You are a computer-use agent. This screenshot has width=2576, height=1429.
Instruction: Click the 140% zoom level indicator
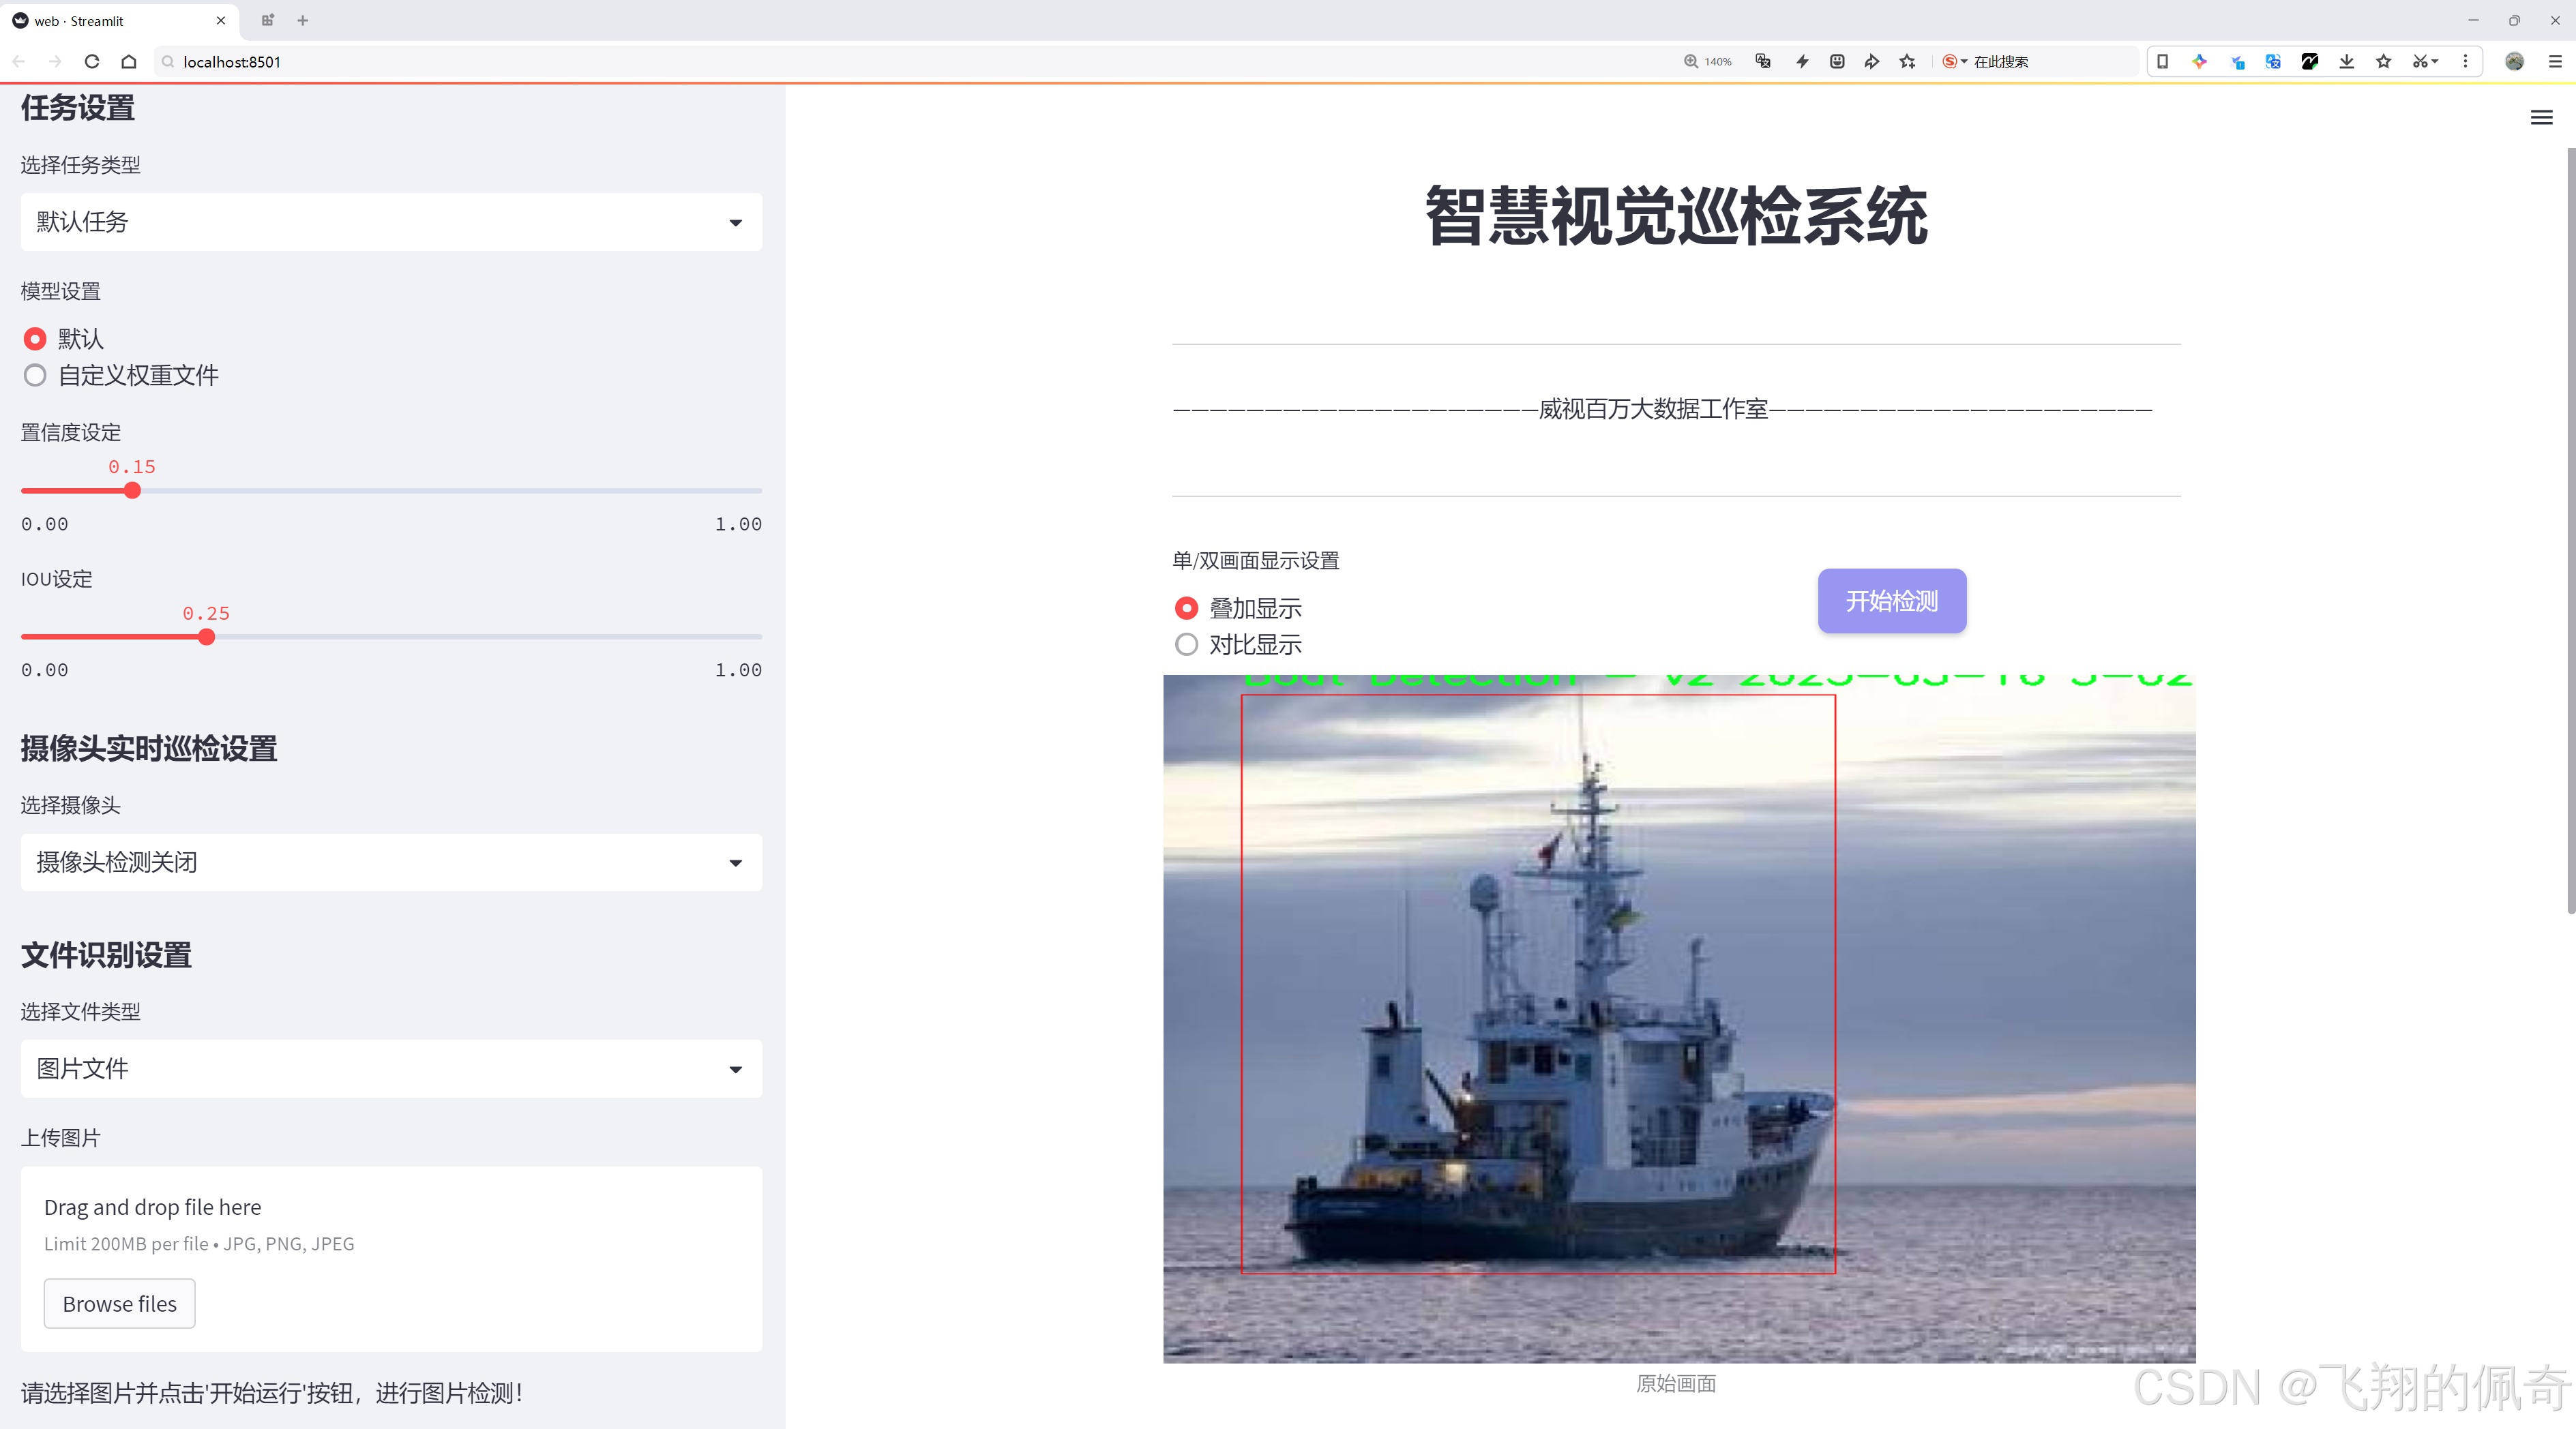tap(1708, 62)
